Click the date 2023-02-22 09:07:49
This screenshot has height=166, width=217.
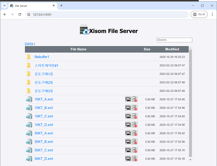[x=172, y=91]
